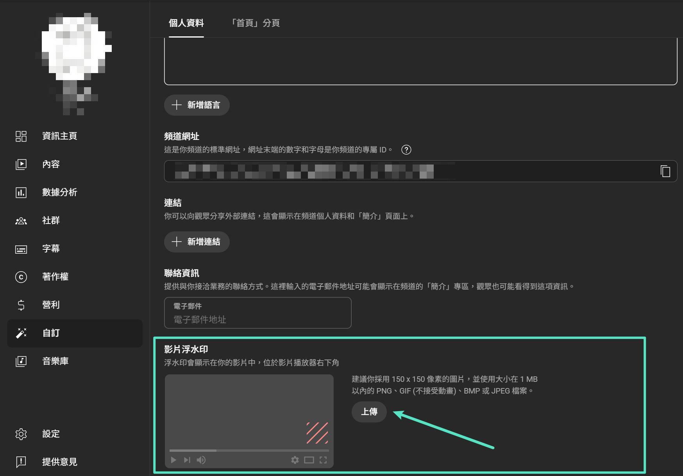Mute volume in the watermark preview player
Screen dimensions: 683x476
click(x=201, y=460)
